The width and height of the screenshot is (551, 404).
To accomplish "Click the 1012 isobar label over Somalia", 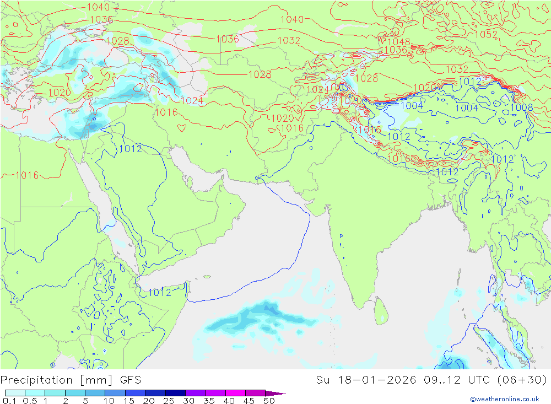I will click(160, 292).
